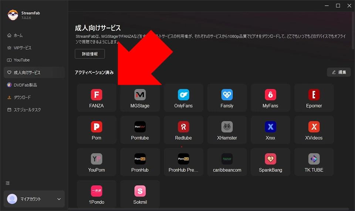The width and height of the screenshot is (355, 211).
Task: Select the Sokmil service icon
Action: [x=140, y=191]
